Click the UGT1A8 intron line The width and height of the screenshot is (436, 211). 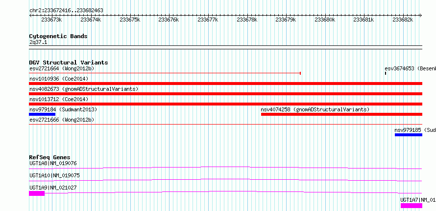(225, 168)
